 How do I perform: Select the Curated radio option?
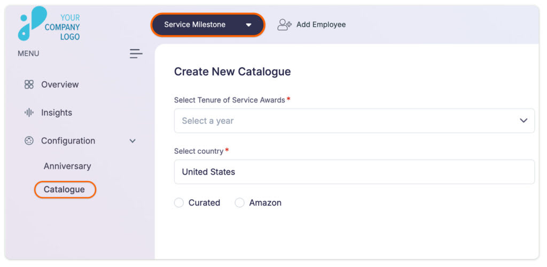tap(179, 203)
